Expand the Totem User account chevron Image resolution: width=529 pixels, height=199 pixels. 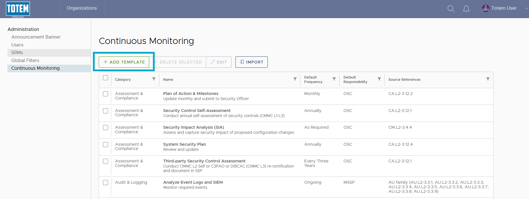(526, 8)
